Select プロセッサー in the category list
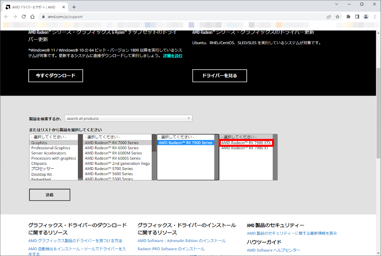 point(53,169)
